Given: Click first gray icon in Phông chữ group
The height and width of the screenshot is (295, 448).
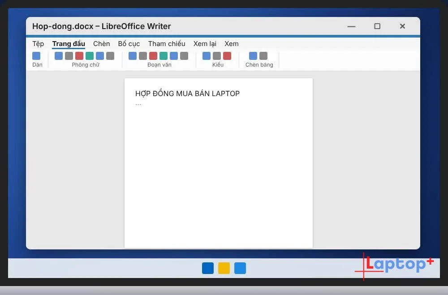Looking at the screenshot, I should (x=69, y=56).
